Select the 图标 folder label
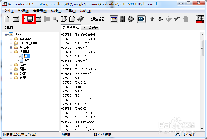 tap(23, 69)
